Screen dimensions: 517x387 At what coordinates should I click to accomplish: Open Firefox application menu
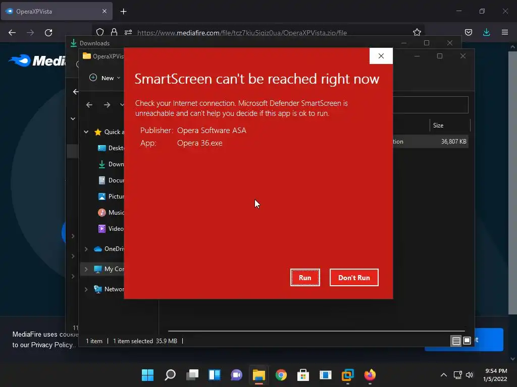click(504, 32)
